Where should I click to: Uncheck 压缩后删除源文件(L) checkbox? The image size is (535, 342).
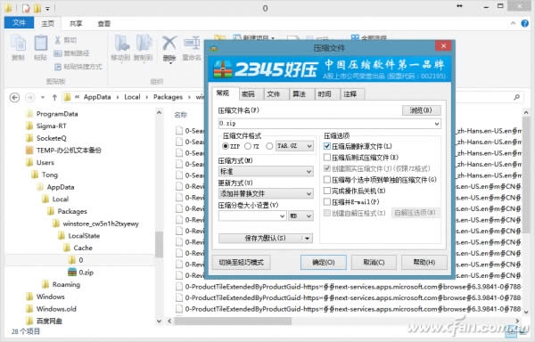coord(327,146)
